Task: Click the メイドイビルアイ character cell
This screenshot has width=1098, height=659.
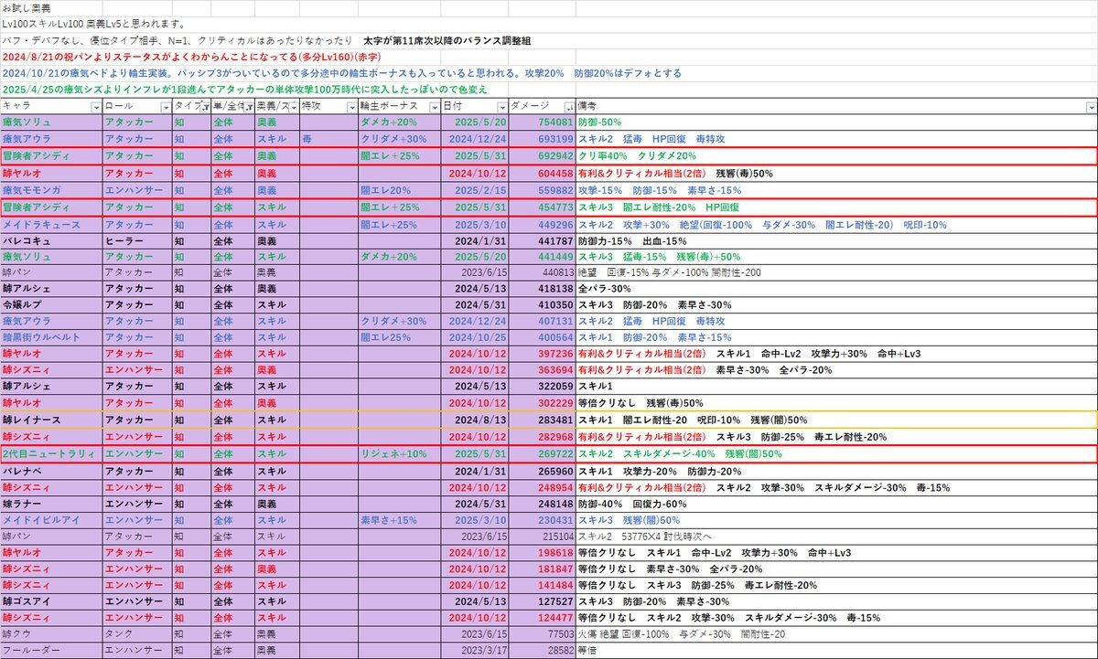Action: click(x=51, y=519)
